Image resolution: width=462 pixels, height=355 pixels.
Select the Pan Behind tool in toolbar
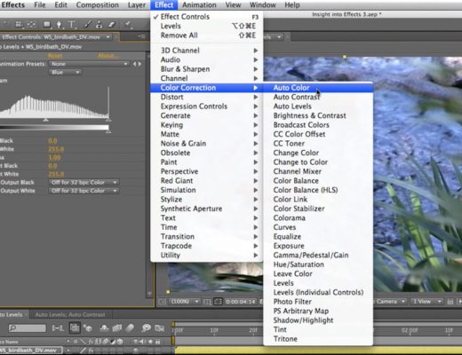31,25
